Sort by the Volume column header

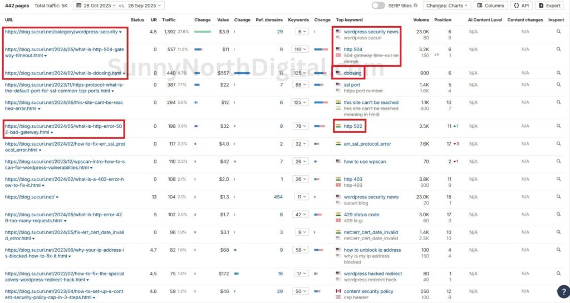coord(421,20)
